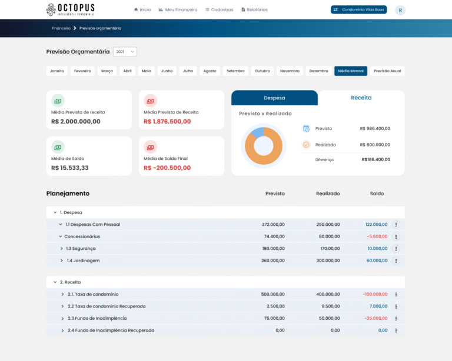
Task: Click the user avatar R icon
Action: click(x=400, y=10)
